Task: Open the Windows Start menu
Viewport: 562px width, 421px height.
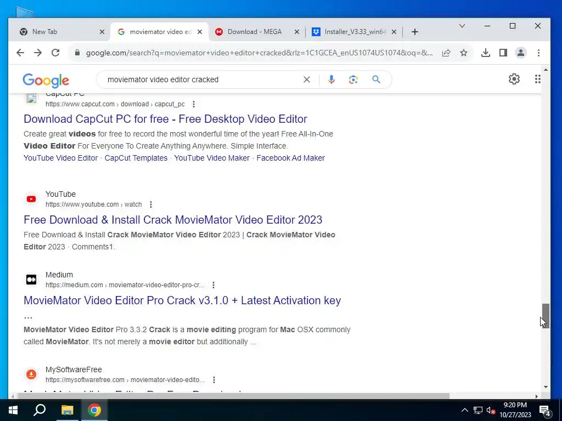Action: click(x=13, y=410)
